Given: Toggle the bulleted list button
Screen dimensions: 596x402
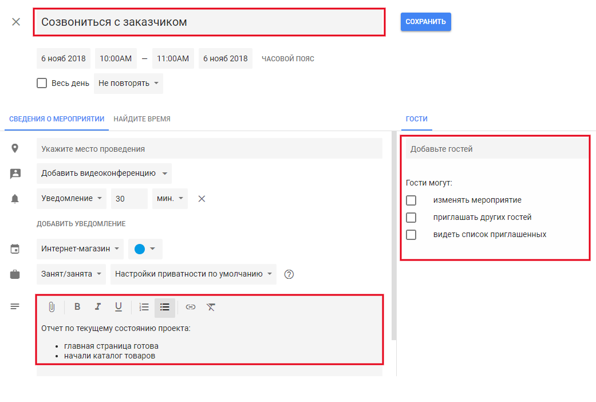Looking at the screenshot, I should pyautogui.click(x=165, y=307).
